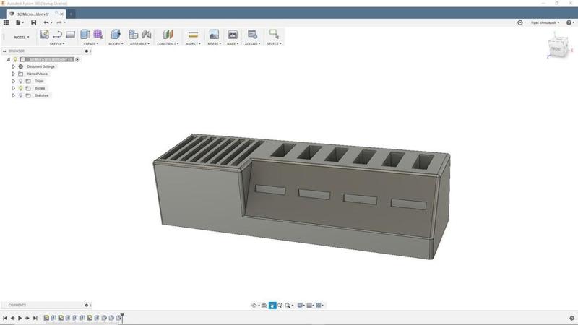Viewport: 578px width, 325px height.
Task: Activate the Select tool icon
Action: tap(274, 34)
